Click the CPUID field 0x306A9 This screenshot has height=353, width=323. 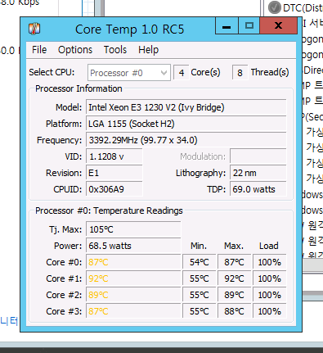[114, 189]
